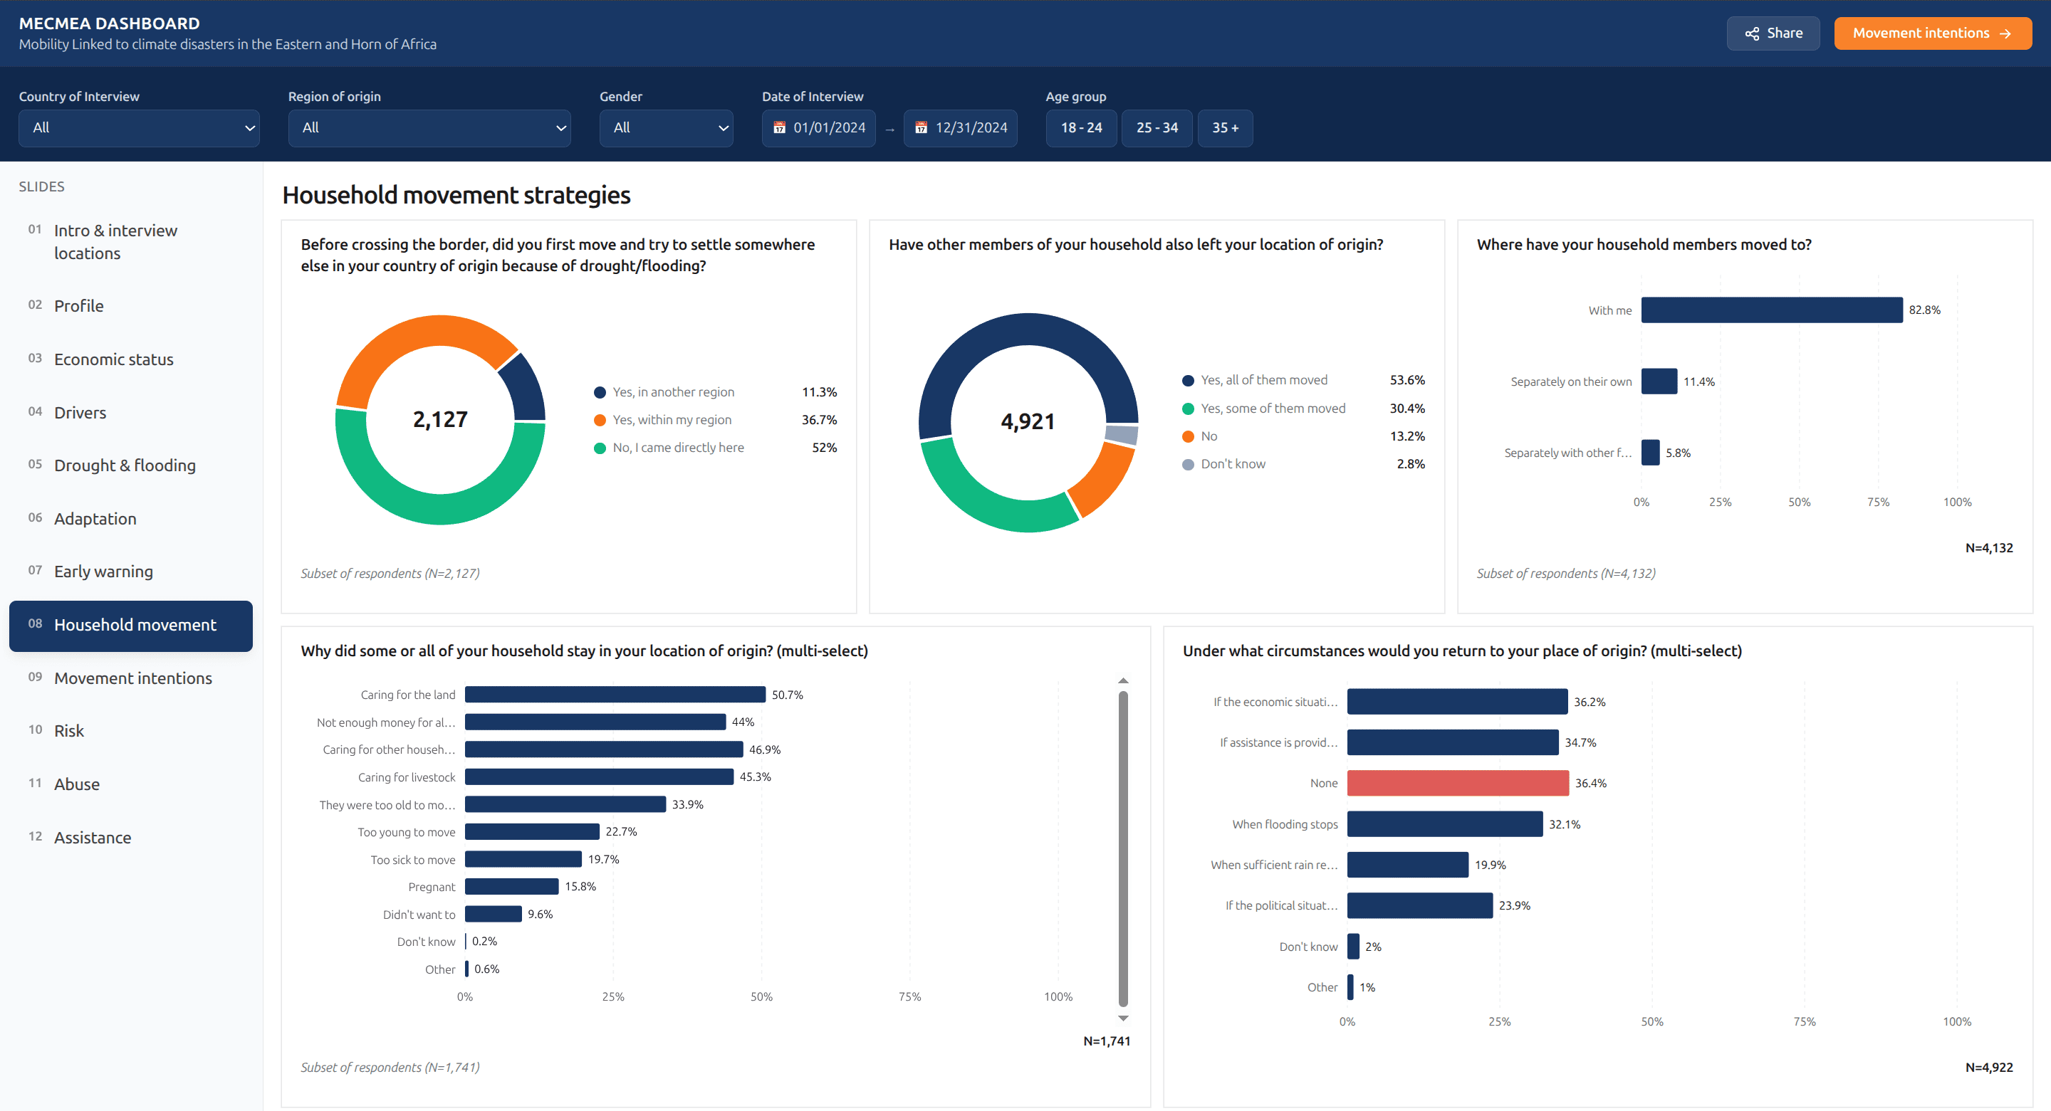
Task: Open the Region of origin dropdown
Action: click(429, 128)
